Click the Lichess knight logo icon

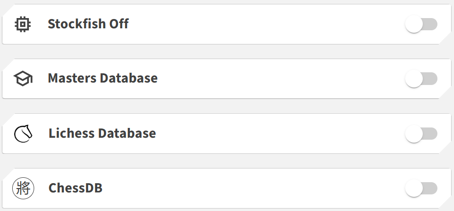22,133
